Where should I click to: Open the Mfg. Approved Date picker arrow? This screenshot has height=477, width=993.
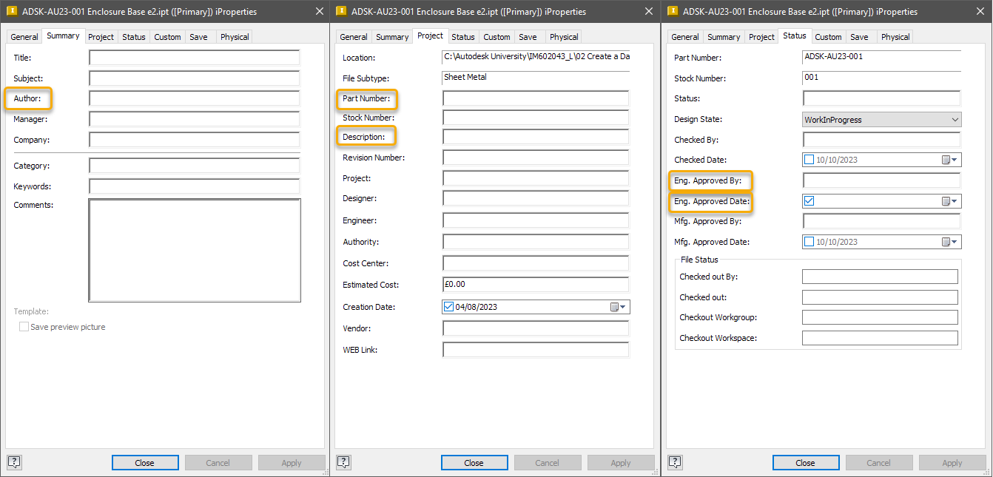point(955,242)
